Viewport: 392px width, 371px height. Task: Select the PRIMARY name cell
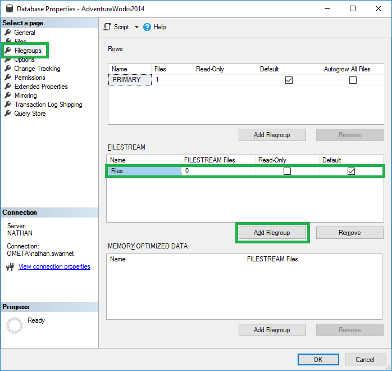coord(130,80)
